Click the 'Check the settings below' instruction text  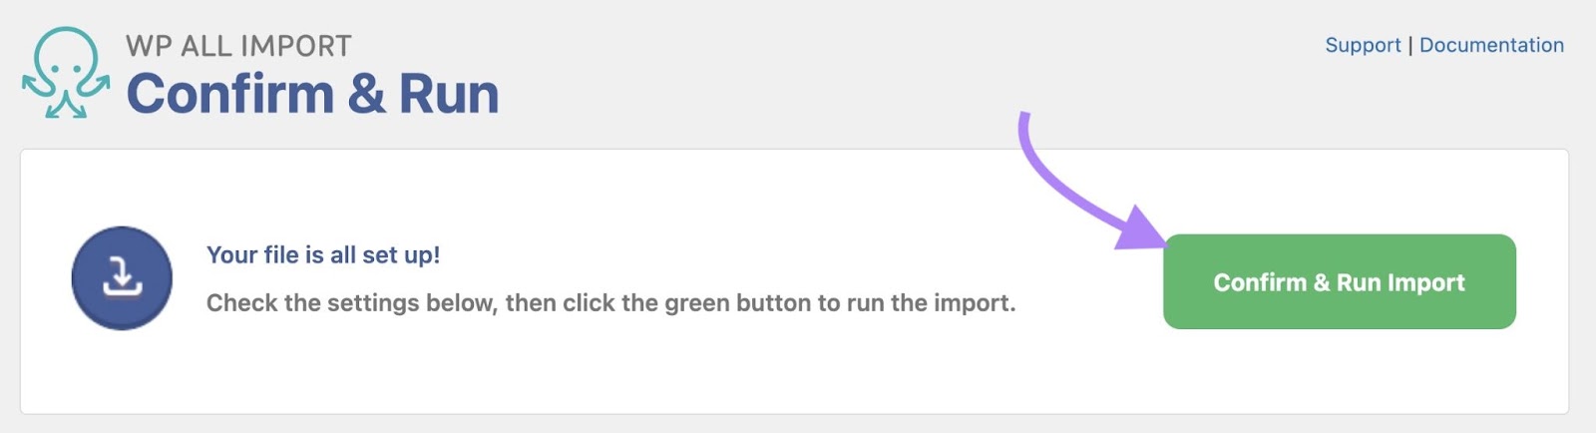(610, 302)
